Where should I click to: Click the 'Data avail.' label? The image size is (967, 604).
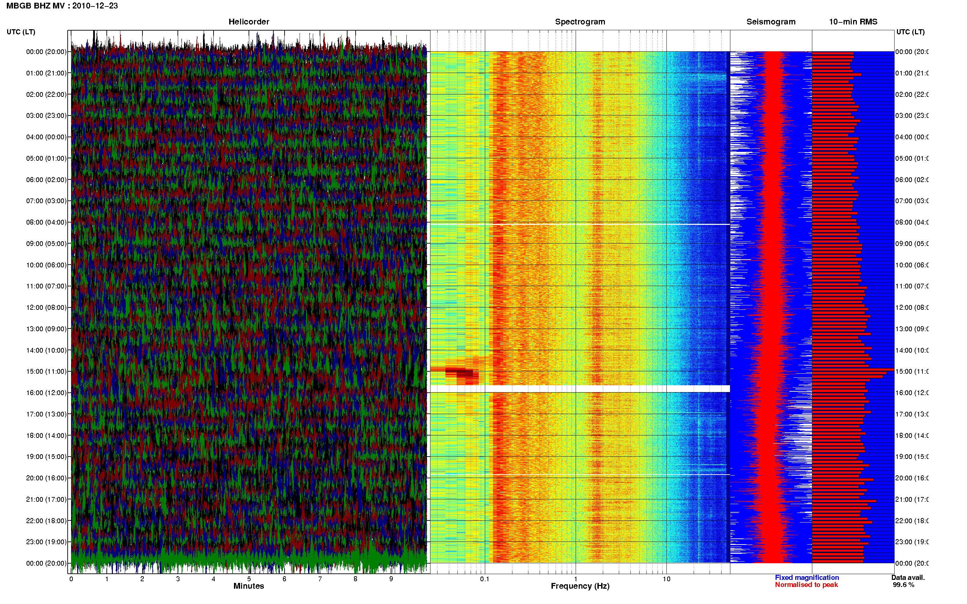click(x=908, y=578)
